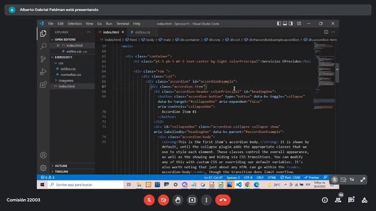Open the Accounts icon in the activity bar

43,155
